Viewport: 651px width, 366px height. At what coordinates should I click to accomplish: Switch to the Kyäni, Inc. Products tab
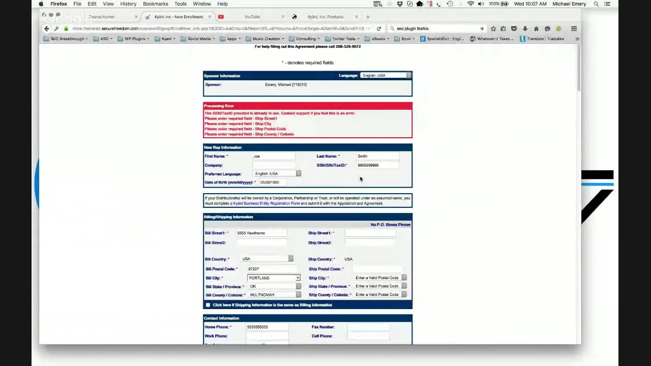[325, 17]
